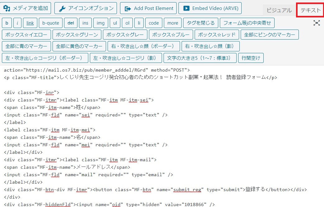
Task: Insert italic tag with i button
Action: 17,23
